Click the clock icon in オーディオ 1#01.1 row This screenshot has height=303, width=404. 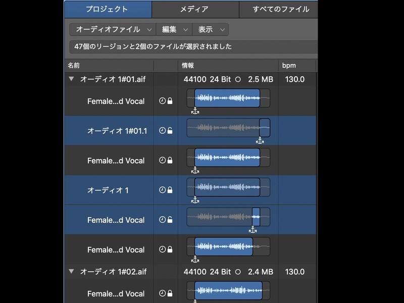click(162, 131)
